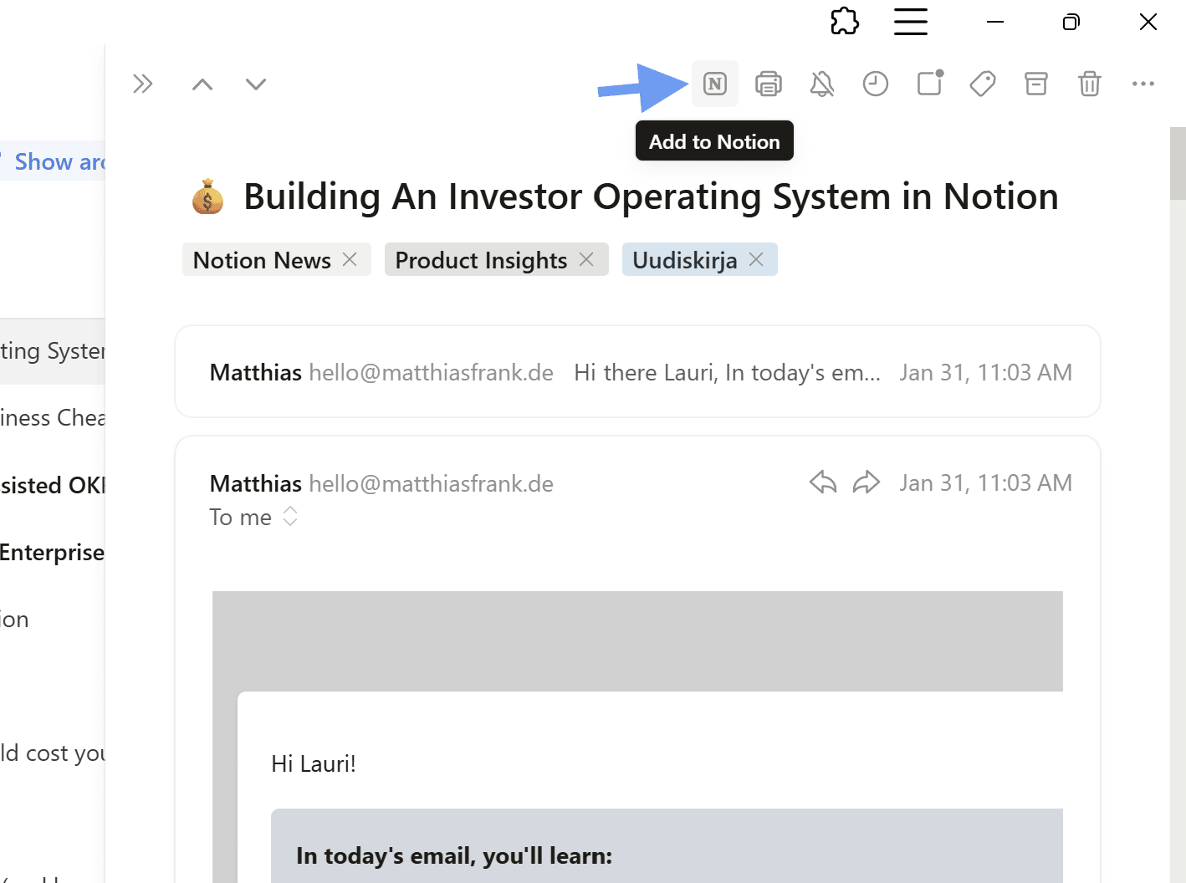Expand the To me recipient details

coord(290,517)
